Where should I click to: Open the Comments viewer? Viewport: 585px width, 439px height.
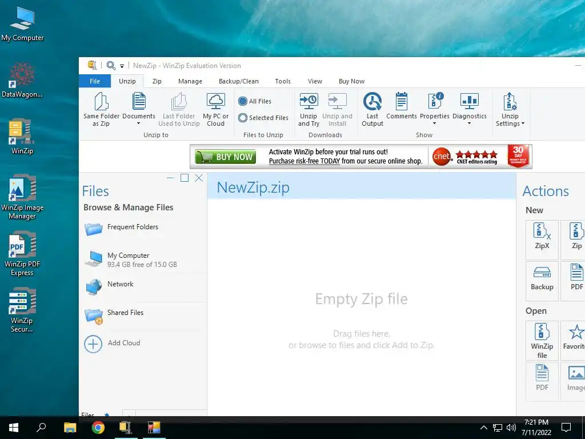click(402, 106)
